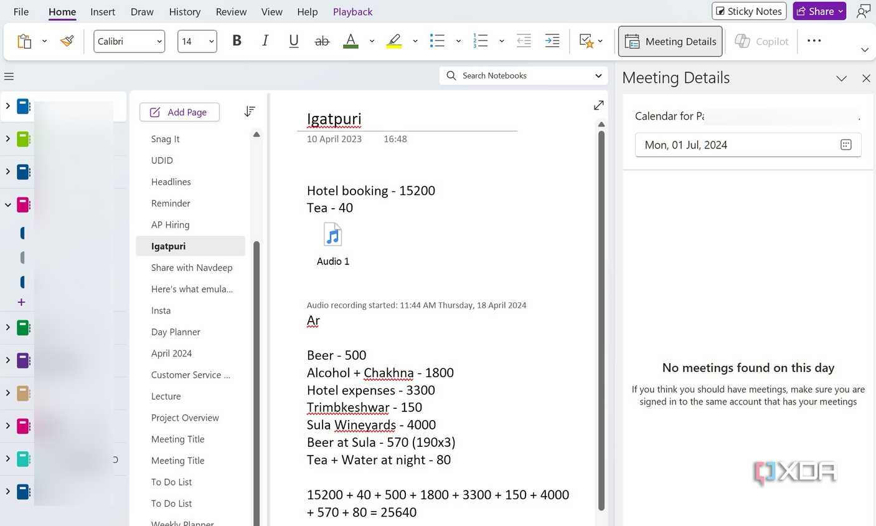Switch to the Review tab
The width and height of the screenshot is (876, 526).
pyautogui.click(x=231, y=12)
